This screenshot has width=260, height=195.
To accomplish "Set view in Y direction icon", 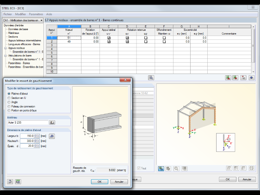I will click(x=236, y=168).
